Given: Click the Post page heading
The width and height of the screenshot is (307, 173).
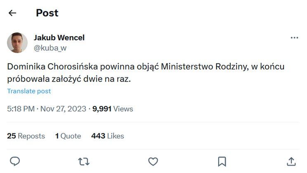Looking at the screenshot, I should [x=47, y=13].
